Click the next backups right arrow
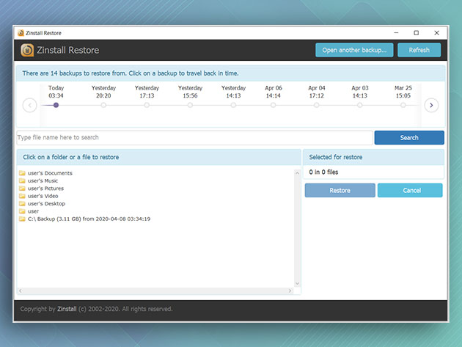This screenshot has height=347, width=462. (432, 105)
